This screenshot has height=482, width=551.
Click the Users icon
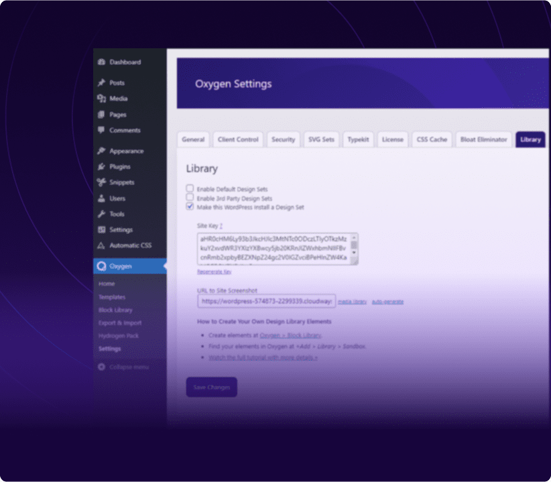tap(102, 198)
